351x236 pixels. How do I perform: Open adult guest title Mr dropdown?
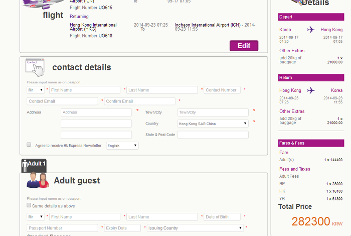36,217
